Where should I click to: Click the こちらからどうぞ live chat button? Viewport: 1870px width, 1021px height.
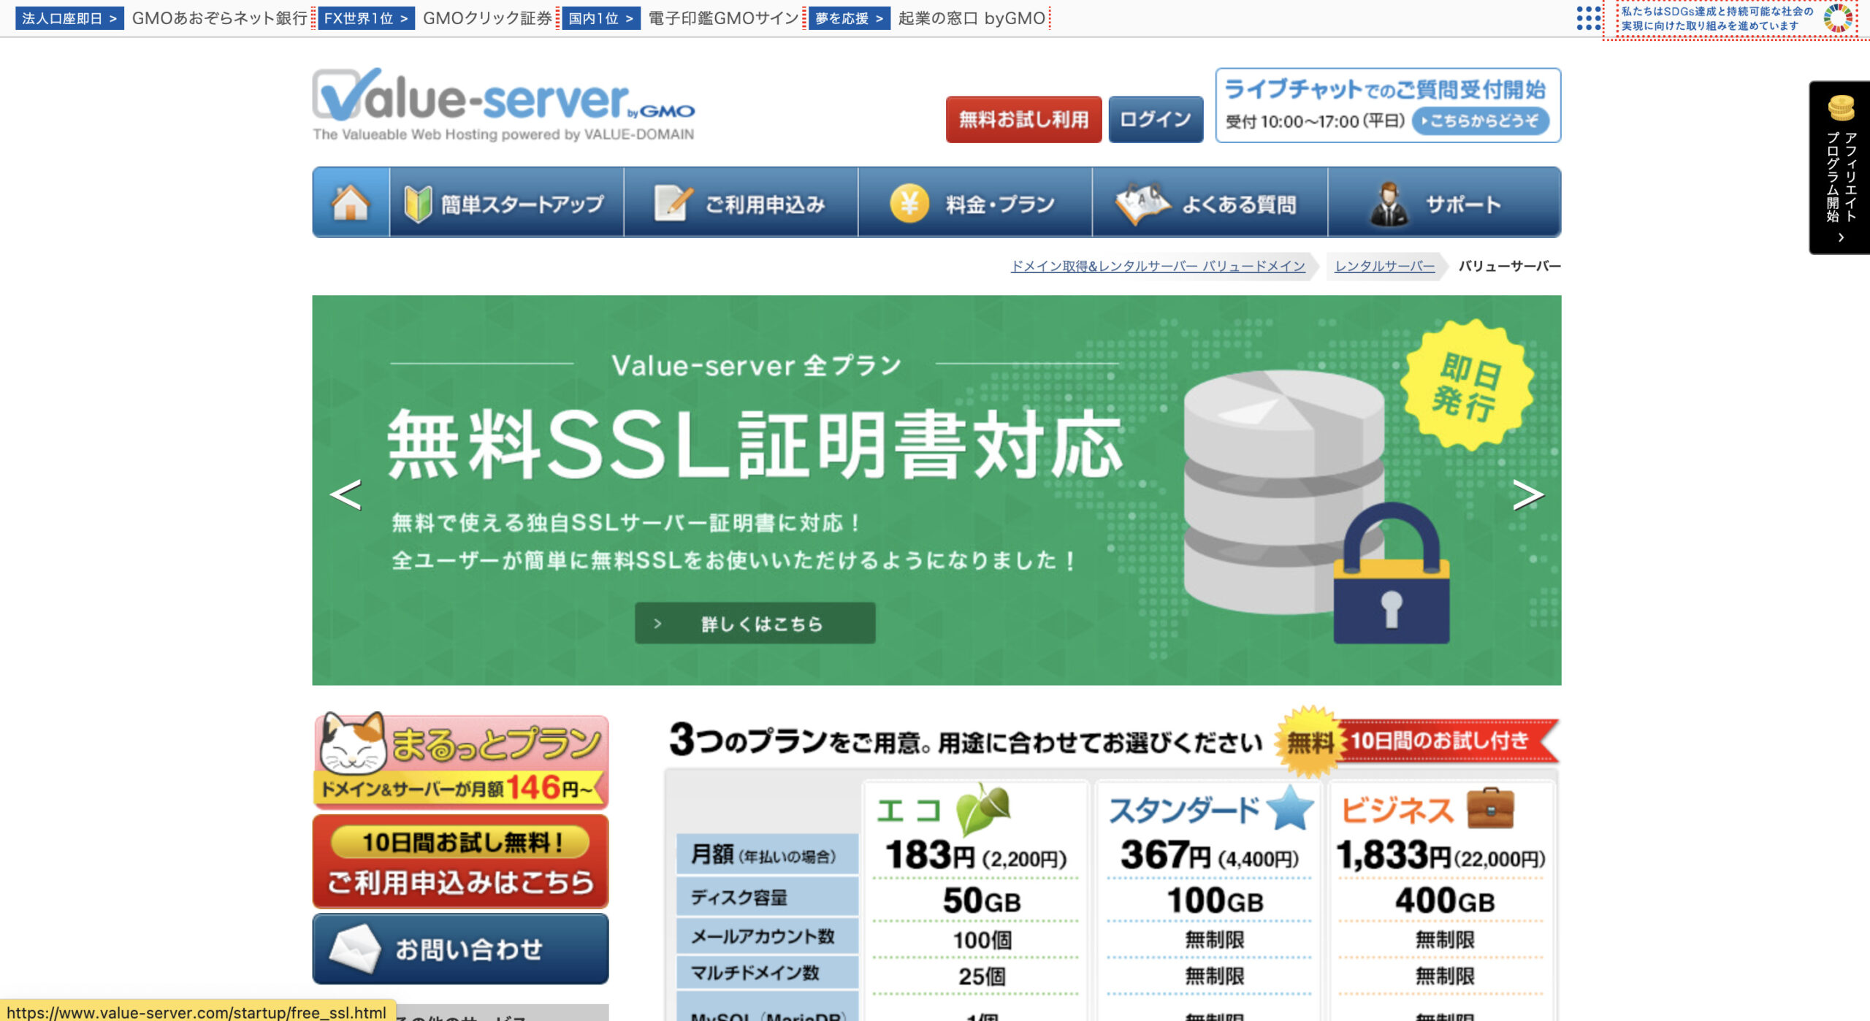click(1481, 121)
